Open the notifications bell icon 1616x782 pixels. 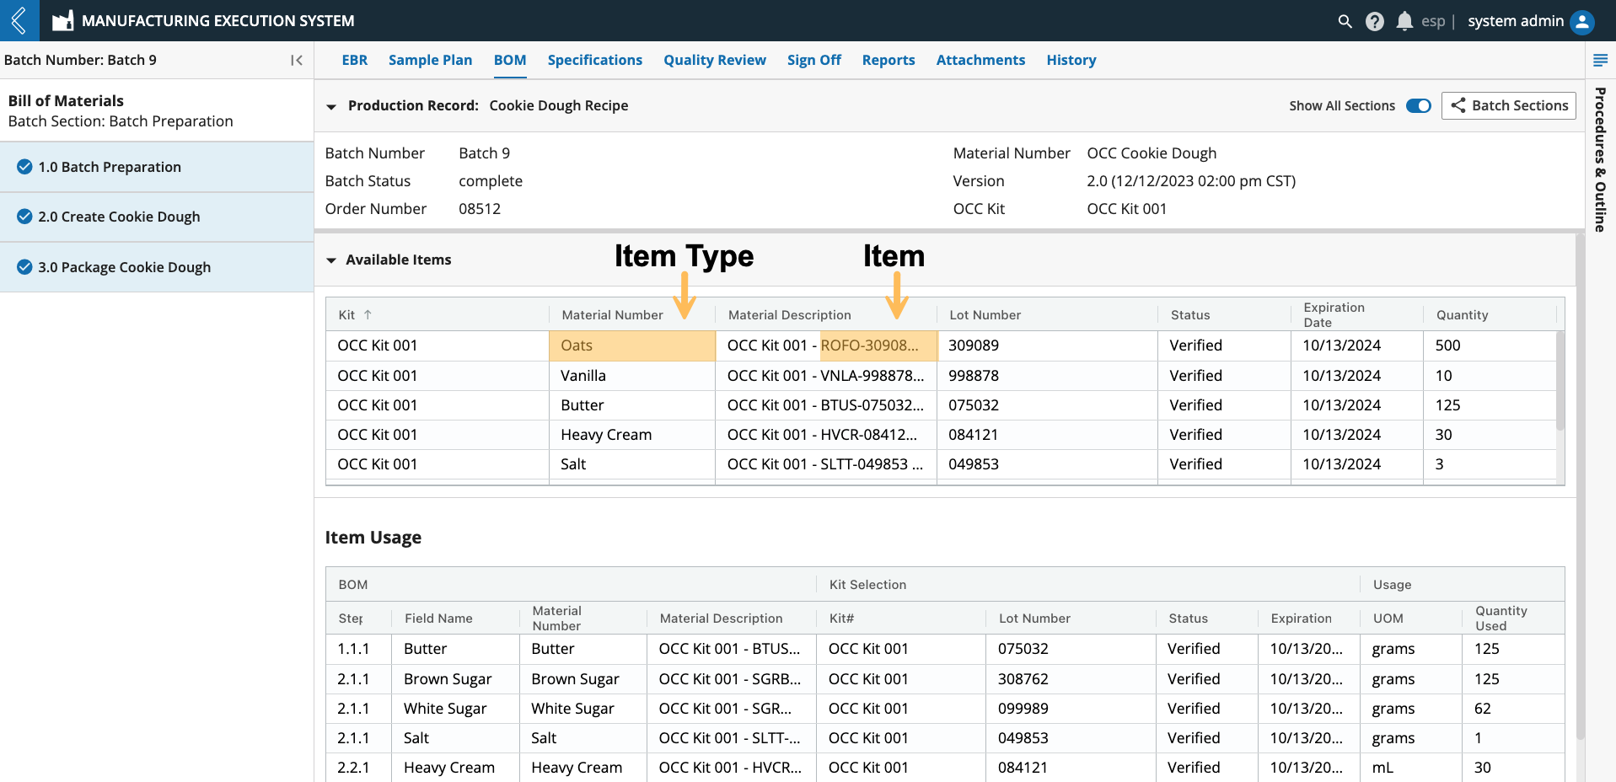tap(1404, 21)
